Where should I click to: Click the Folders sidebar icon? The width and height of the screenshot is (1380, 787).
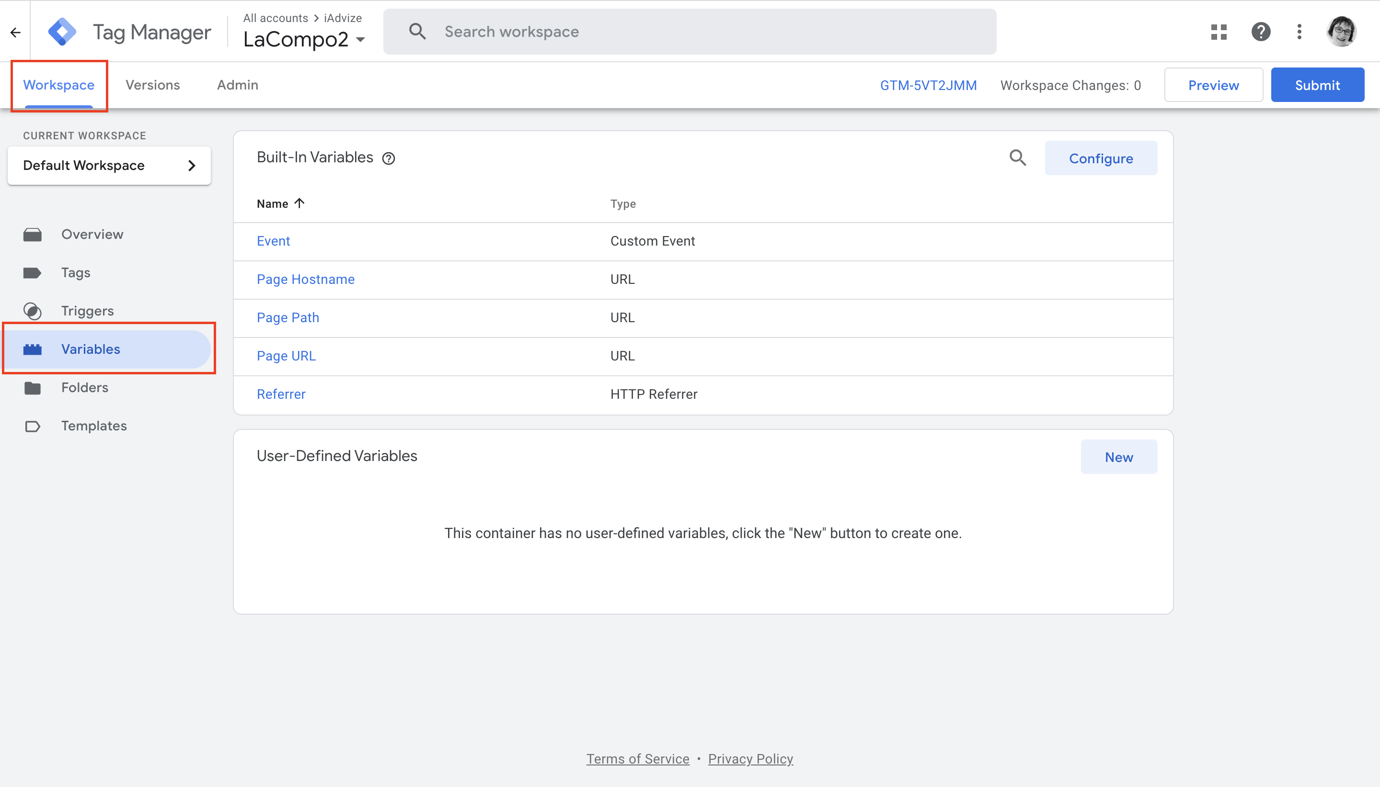point(33,388)
